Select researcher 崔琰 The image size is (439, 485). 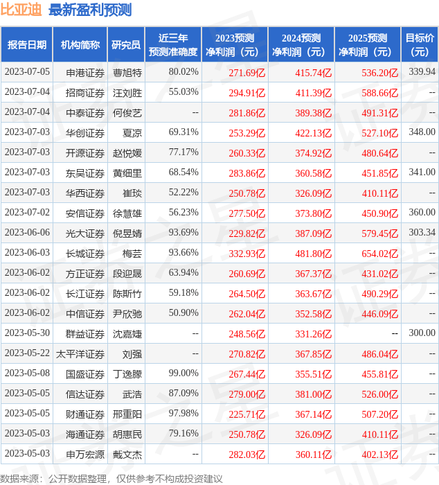(x=132, y=193)
